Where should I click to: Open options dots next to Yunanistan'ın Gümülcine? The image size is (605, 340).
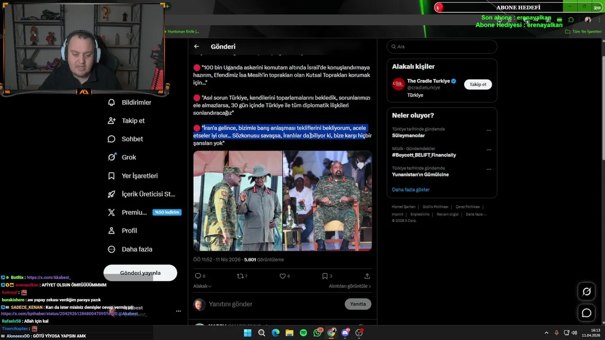[x=489, y=169]
